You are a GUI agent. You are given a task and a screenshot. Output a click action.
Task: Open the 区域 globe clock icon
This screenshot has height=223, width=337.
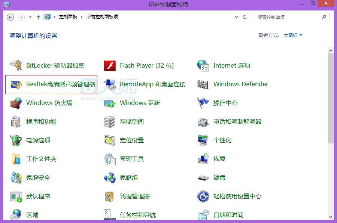tap(16, 215)
